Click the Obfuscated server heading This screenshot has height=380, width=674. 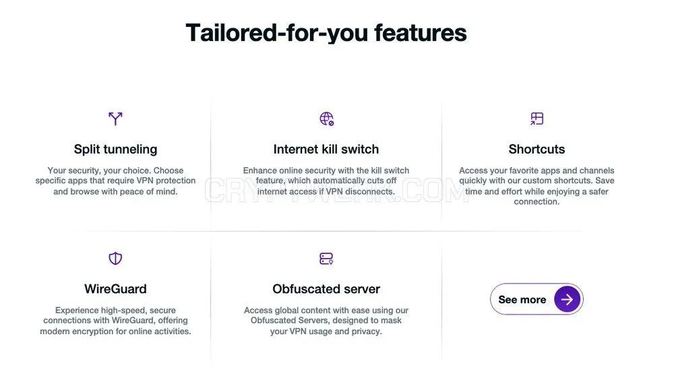click(326, 289)
